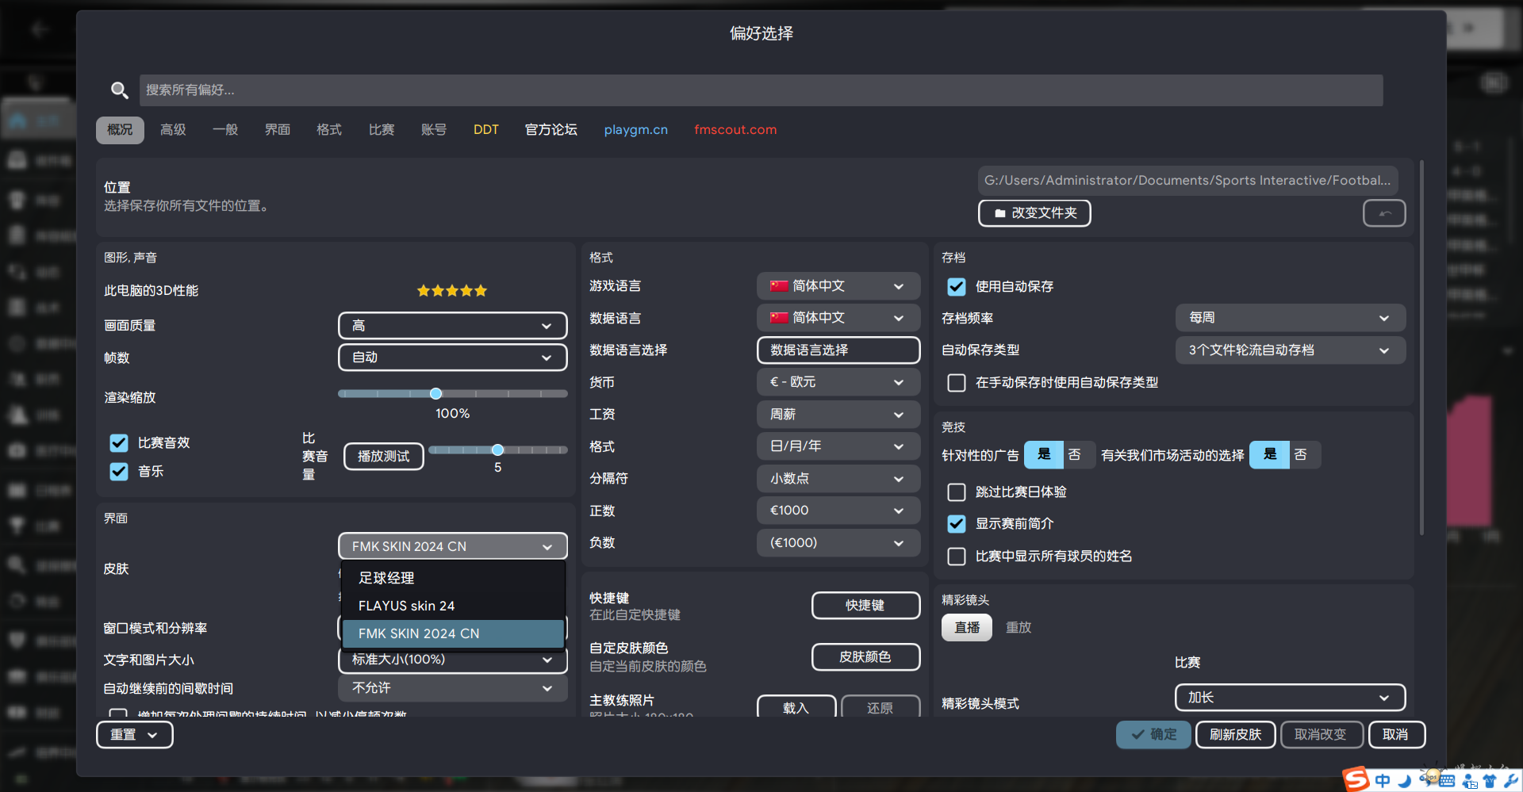
Task: Toggle the Sogou moon icon
Action: click(x=1405, y=781)
